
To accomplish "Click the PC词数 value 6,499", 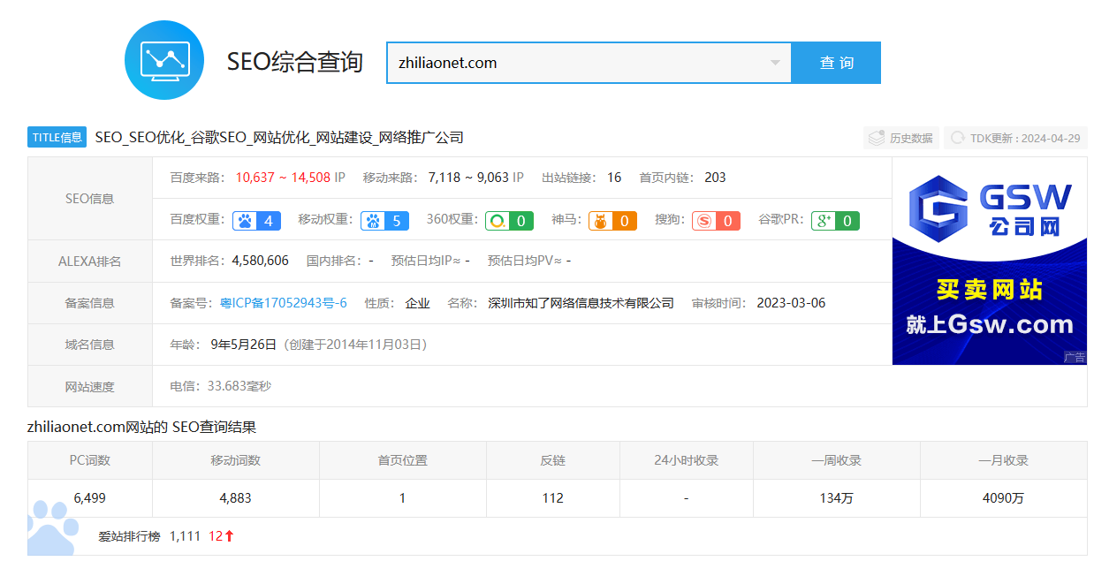I will point(90,498).
